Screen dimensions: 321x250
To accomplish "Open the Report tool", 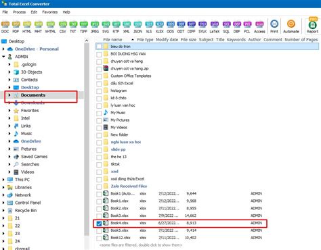I will pos(313,26).
